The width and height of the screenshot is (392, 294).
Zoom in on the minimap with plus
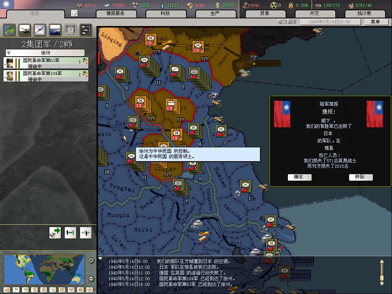[x=91, y=261]
